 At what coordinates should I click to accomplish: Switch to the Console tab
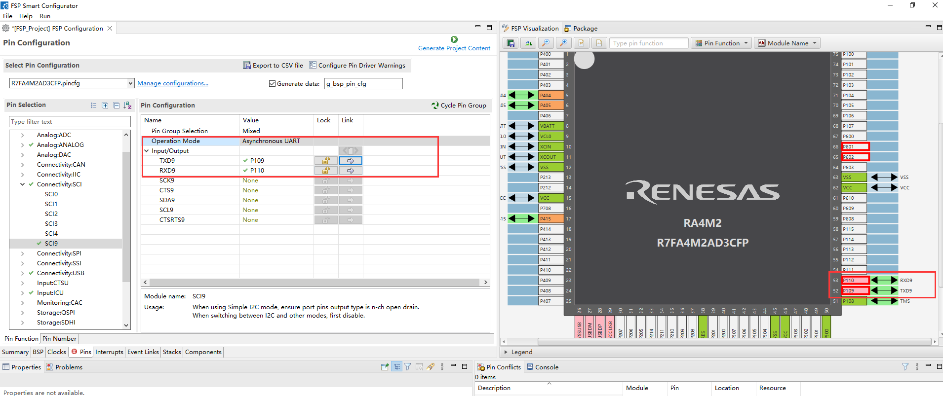(x=543, y=367)
